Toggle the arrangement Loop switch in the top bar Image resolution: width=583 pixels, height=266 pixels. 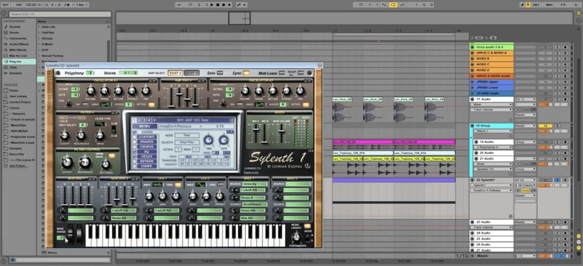(393, 5)
